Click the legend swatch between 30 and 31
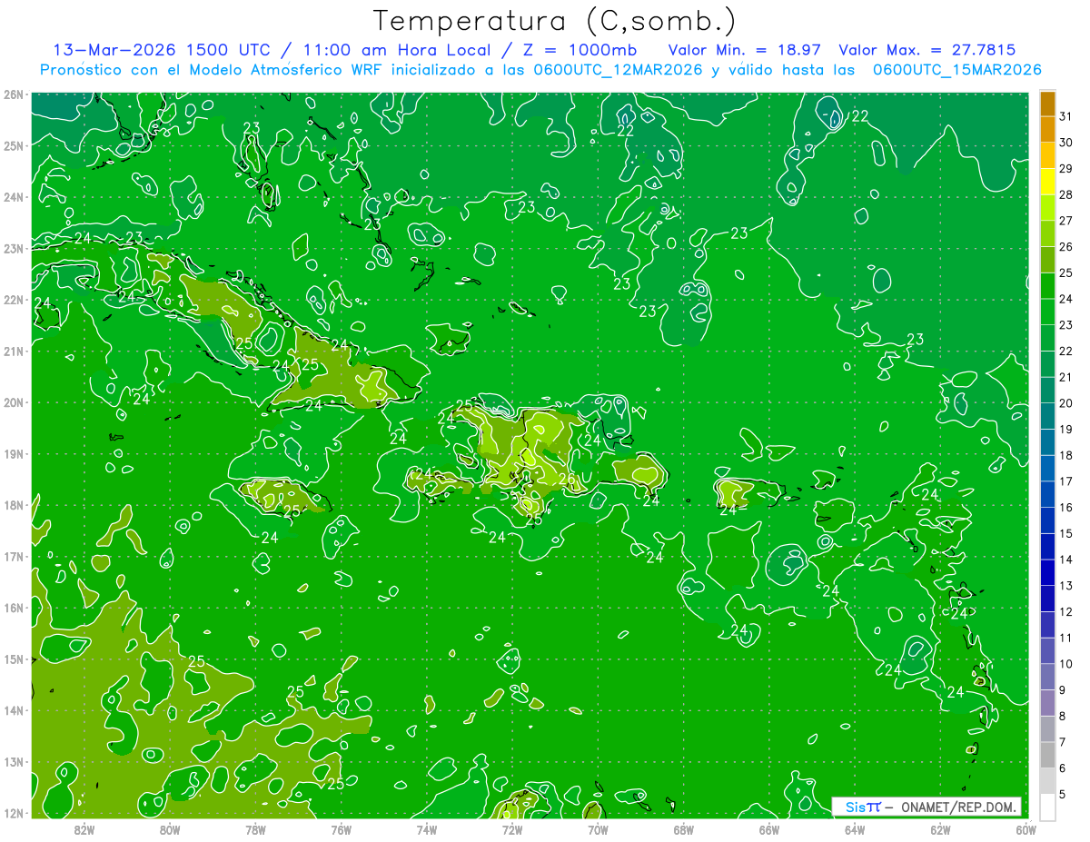The image size is (1090, 842). (1047, 129)
